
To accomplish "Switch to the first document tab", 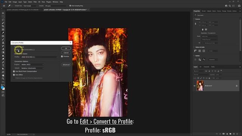I will tap(23, 10).
